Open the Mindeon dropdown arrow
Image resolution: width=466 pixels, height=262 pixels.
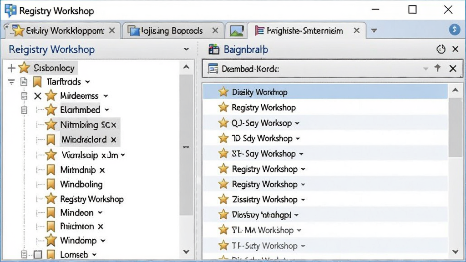pos(100,213)
